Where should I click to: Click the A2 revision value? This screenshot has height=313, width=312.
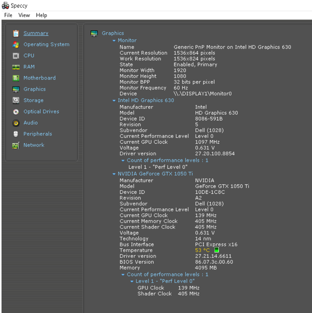click(198, 198)
